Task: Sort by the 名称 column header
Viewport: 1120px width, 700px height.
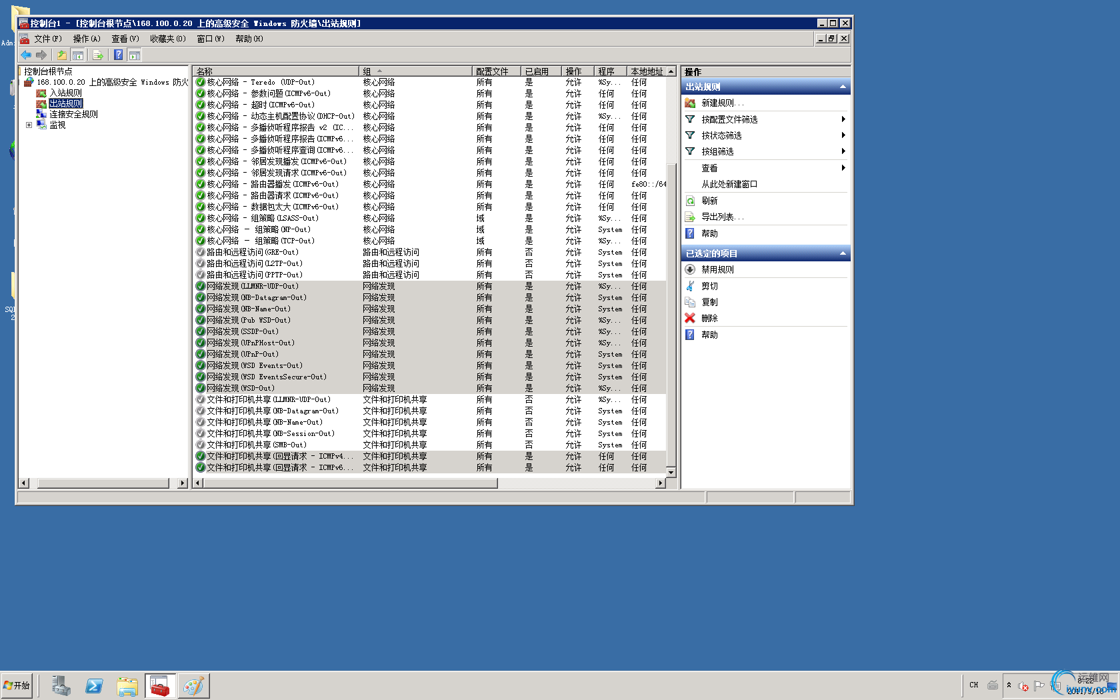Action: [x=276, y=71]
